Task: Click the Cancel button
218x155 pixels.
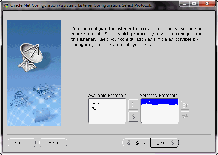Action: [x=22, y=143]
